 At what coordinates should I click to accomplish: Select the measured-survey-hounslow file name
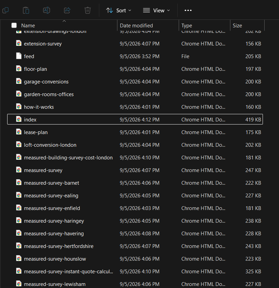55,259
